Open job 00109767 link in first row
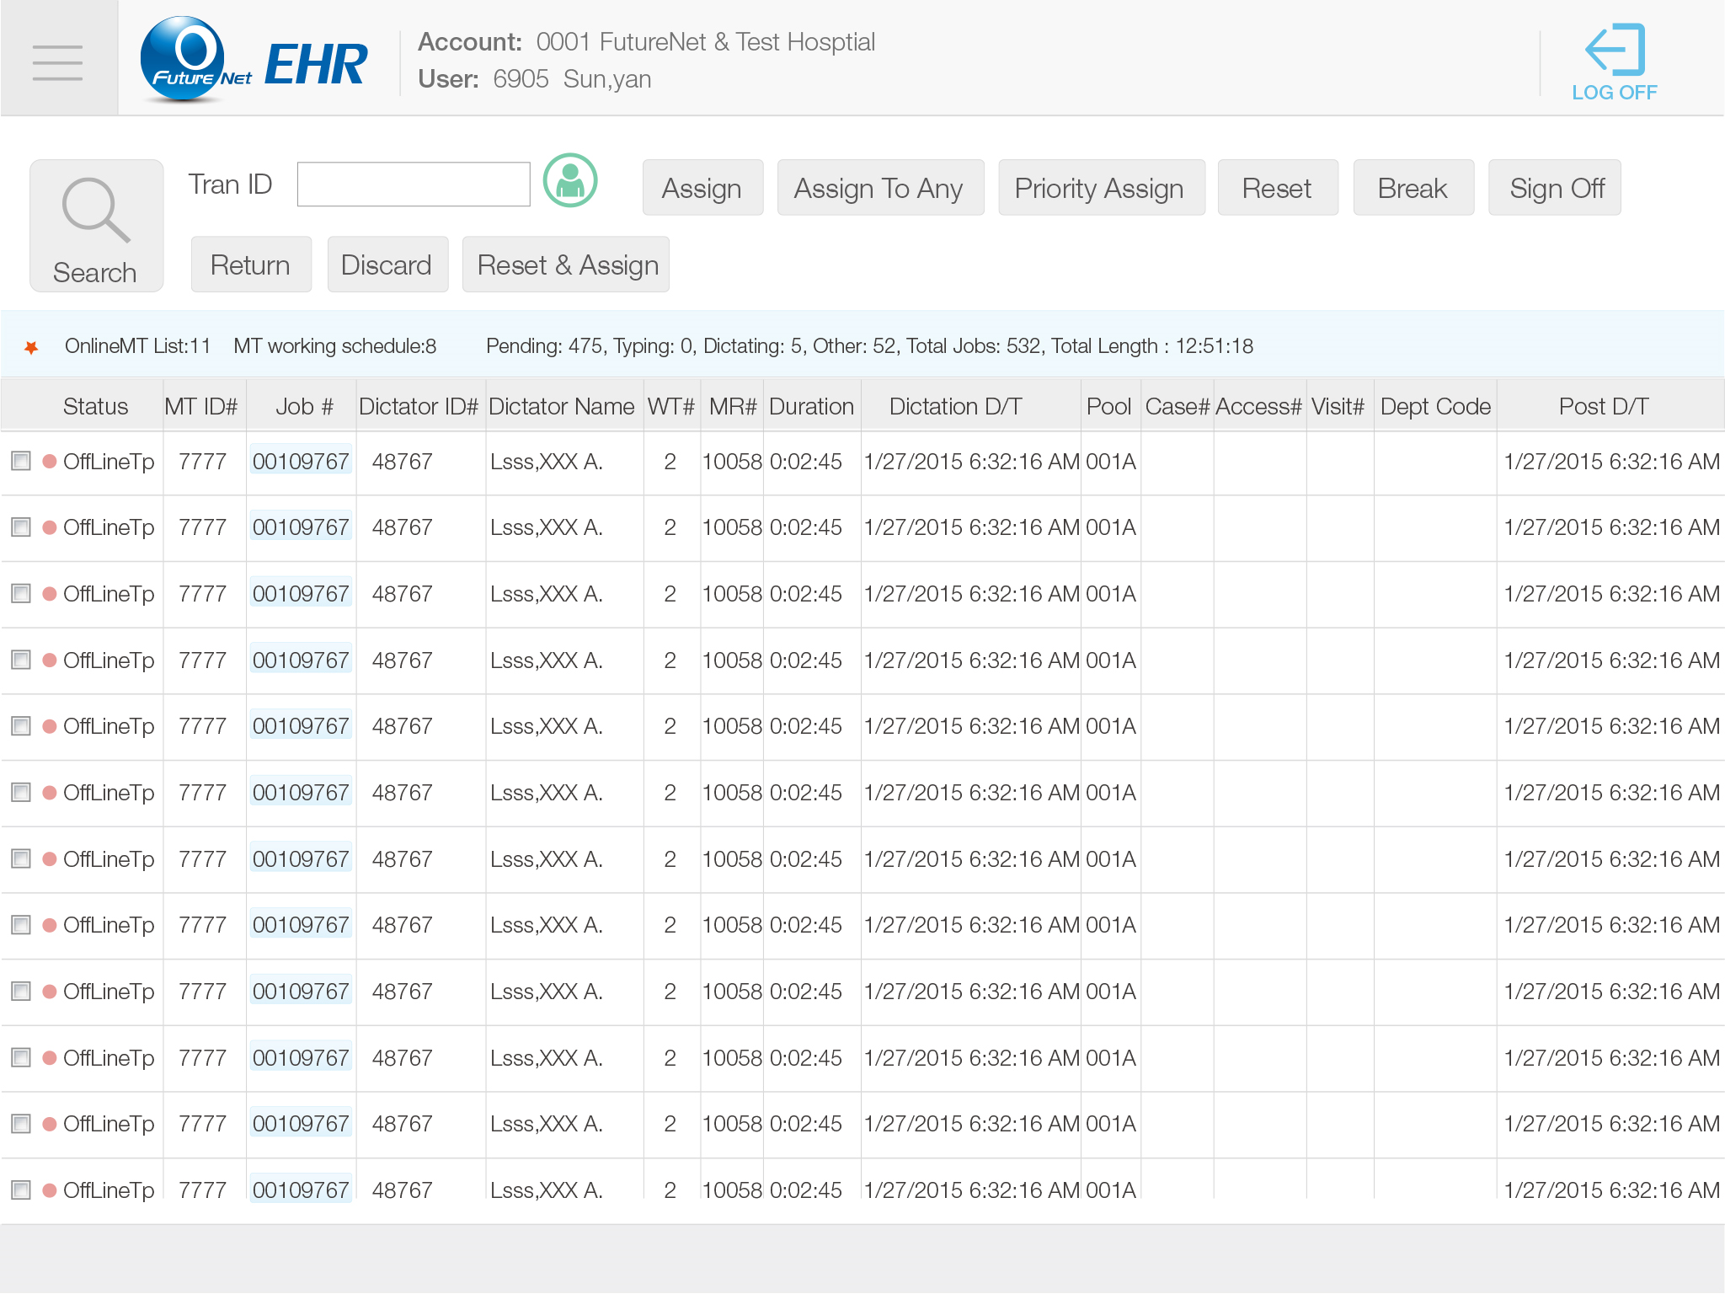Image resolution: width=1725 pixels, height=1294 pixels. click(301, 461)
